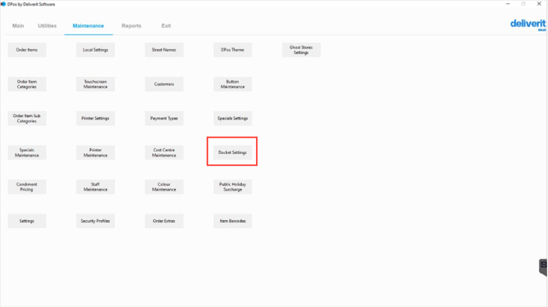
Task: Go to the Reports tab
Action: [x=132, y=26]
